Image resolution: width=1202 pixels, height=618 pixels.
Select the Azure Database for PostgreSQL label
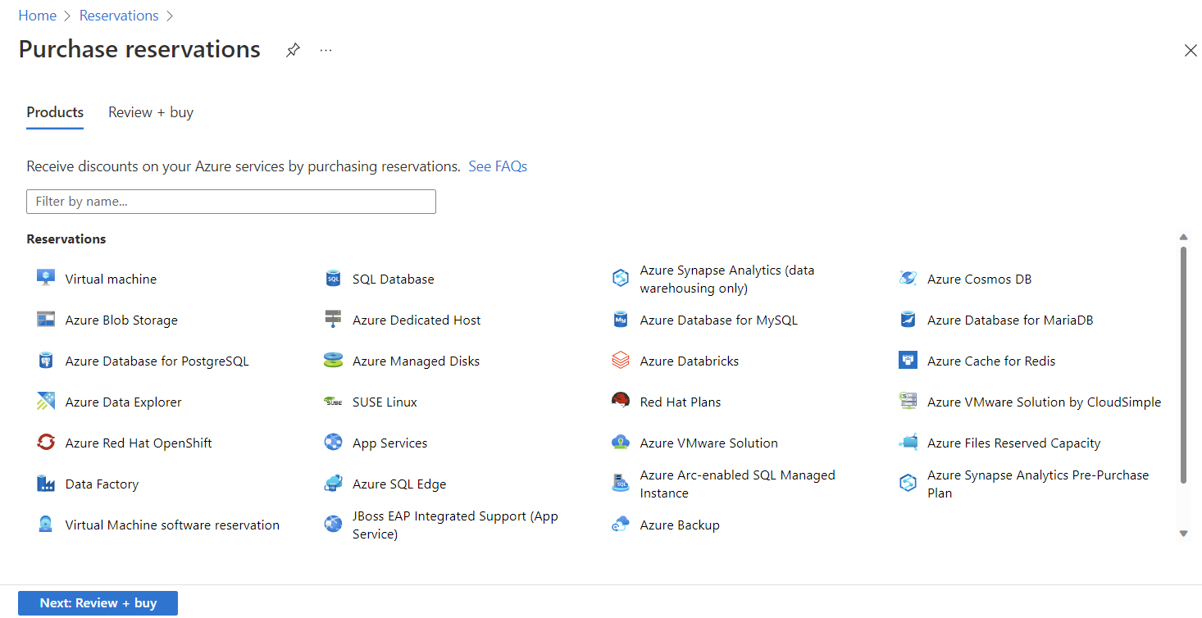click(157, 361)
